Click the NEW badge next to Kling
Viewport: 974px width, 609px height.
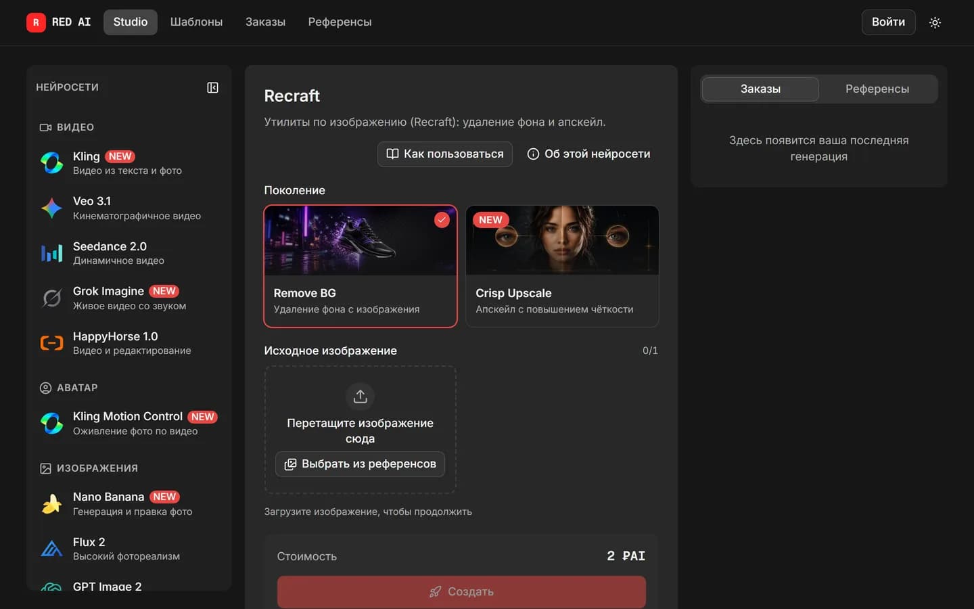coord(120,156)
